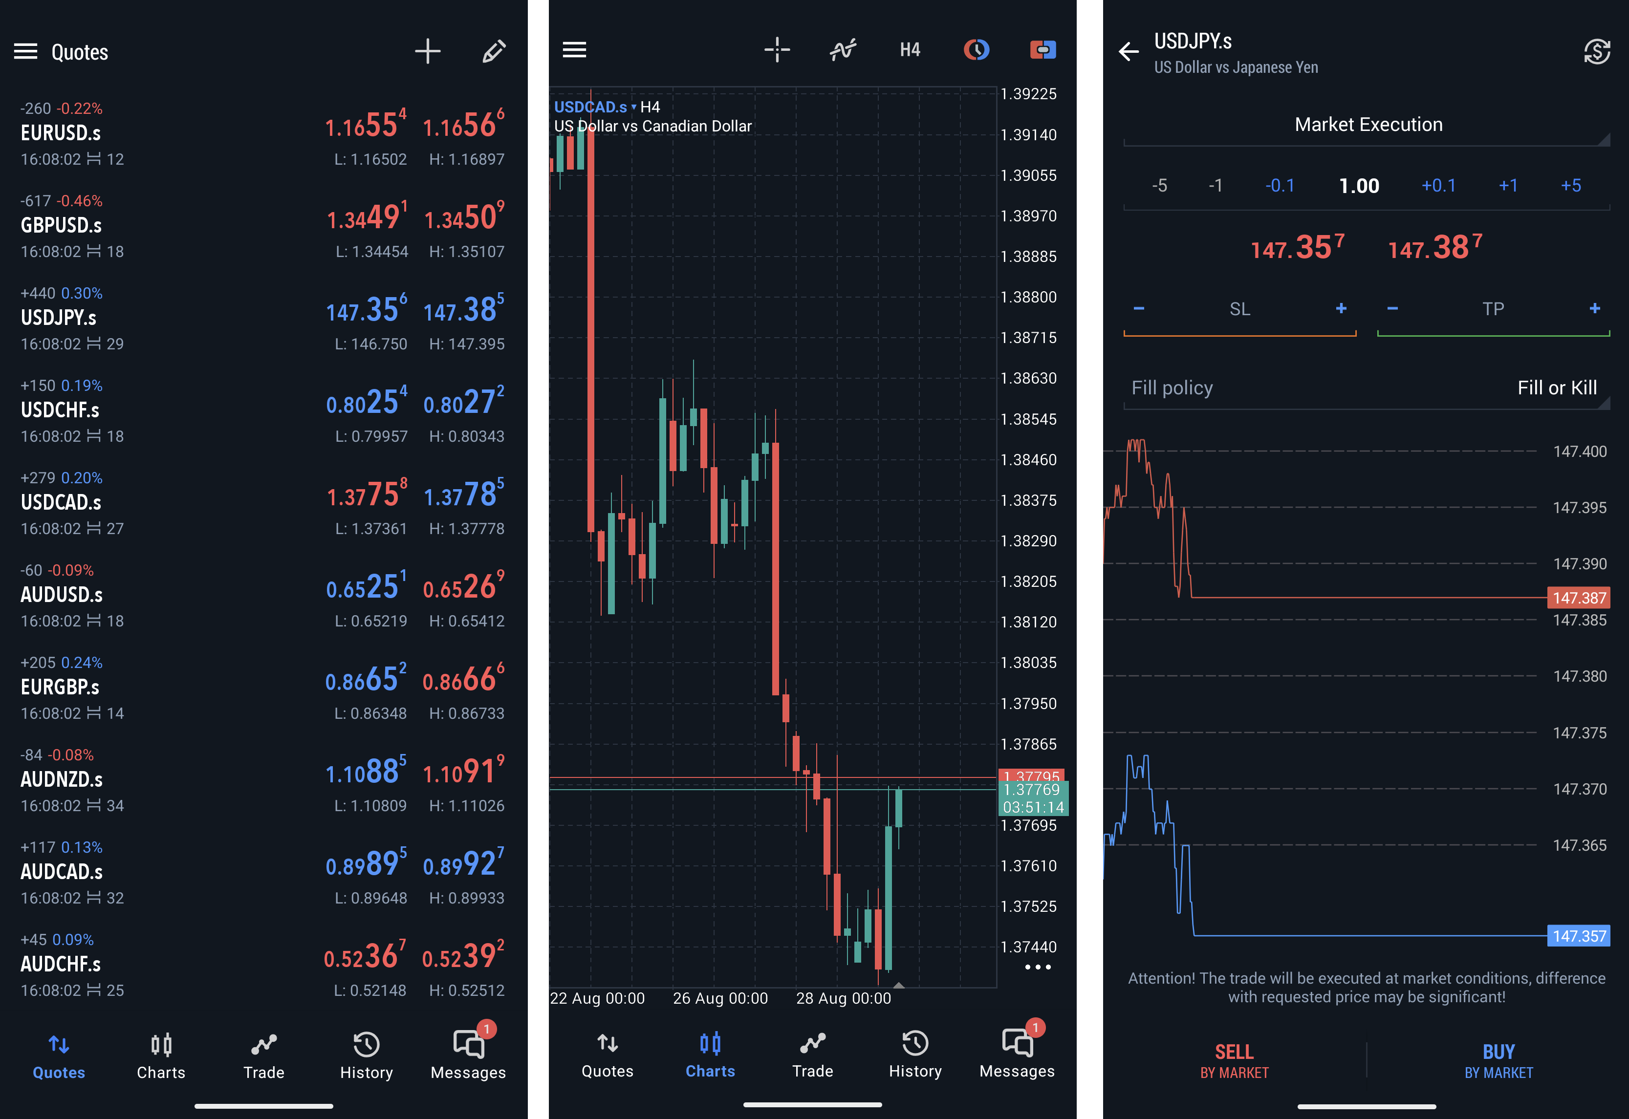Select the EURUSD.s quote row
Image resolution: width=1629 pixels, height=1119 pixels.
click(263, 134)
